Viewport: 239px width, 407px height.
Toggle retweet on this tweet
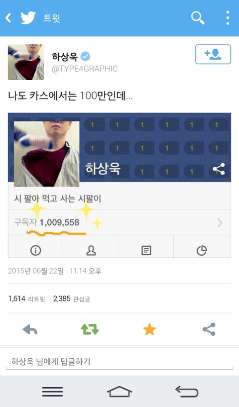[x=90, y=329]
